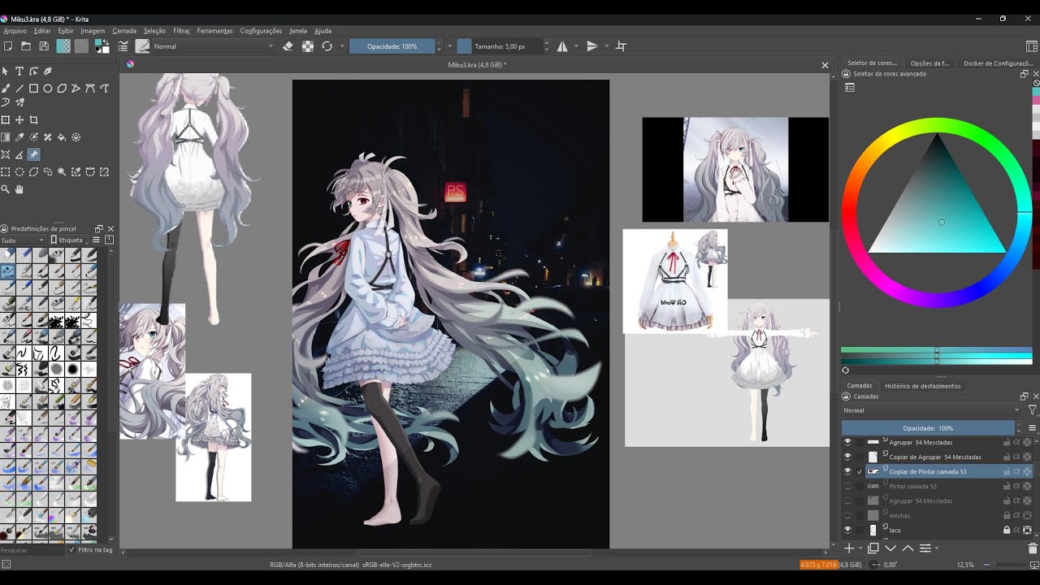
Task: Select the Fill bucket tool
Action: point(62,137)
